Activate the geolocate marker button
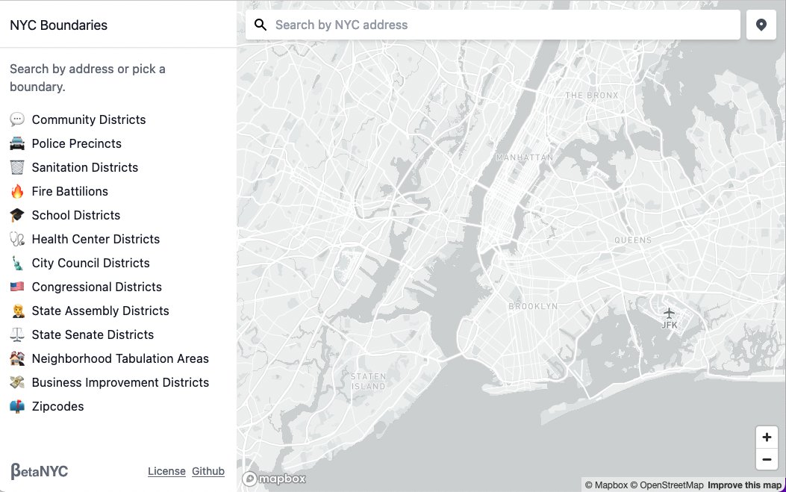Screen dimensions: 786x492 point(761,24)
